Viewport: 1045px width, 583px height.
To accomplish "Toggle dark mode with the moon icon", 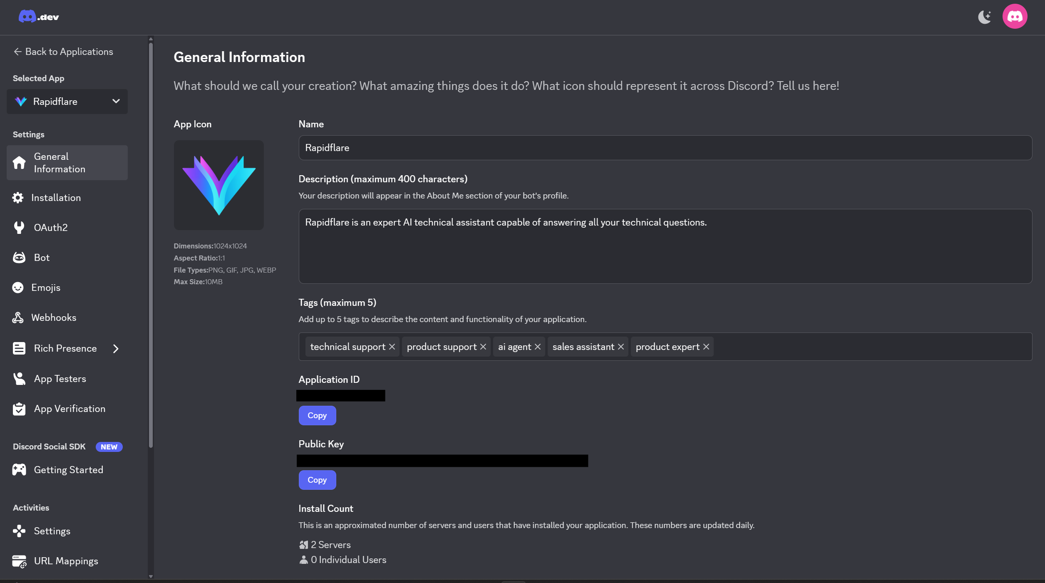I will (x=984, y=17).
